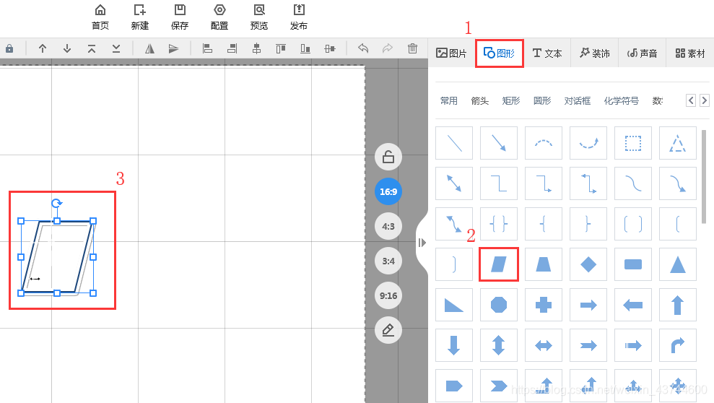This screenshot has width=714, height=403.
Task: Switch to the 装饰 decoration tab
Action: [595, 53]
